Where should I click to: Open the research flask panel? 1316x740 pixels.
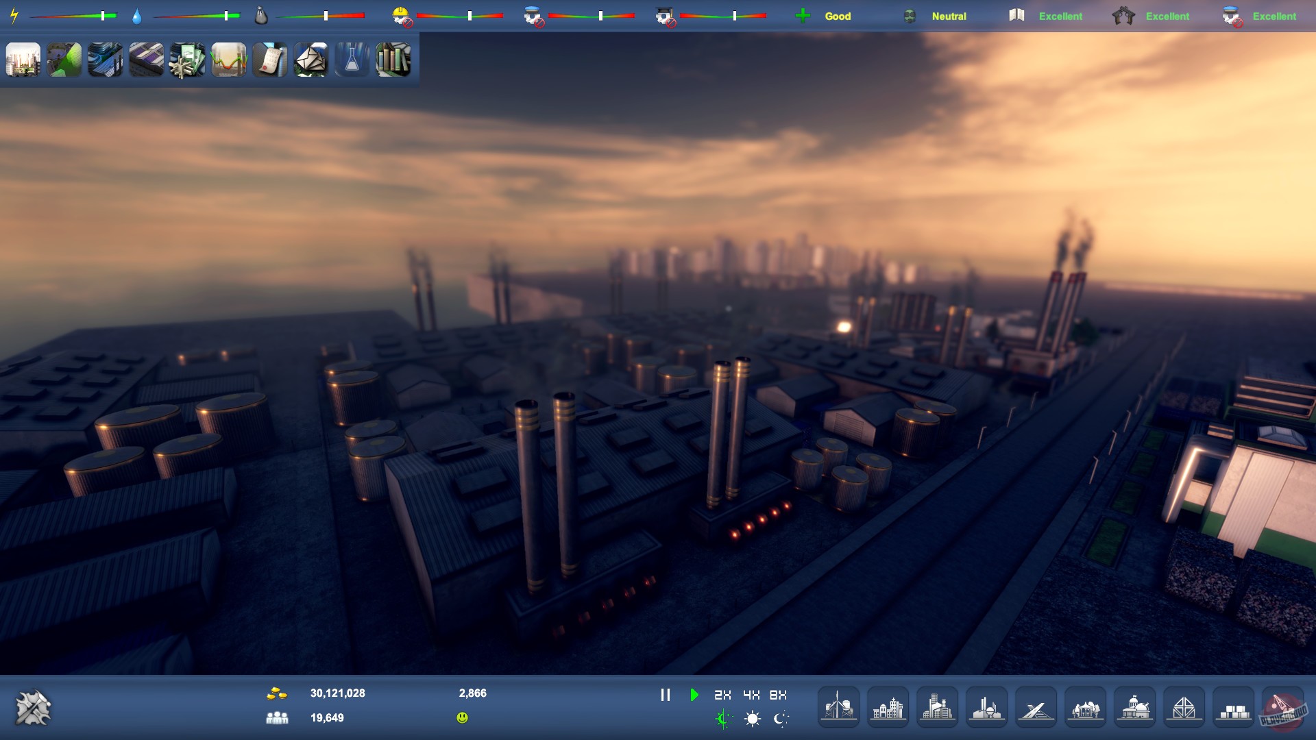(352, 60)
